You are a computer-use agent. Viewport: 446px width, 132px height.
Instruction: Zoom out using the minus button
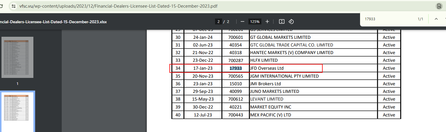[x=242, y=21]
